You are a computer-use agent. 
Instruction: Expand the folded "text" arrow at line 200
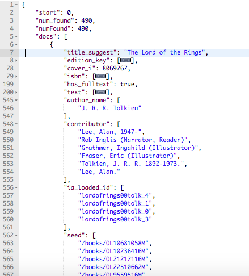[16, 92]
